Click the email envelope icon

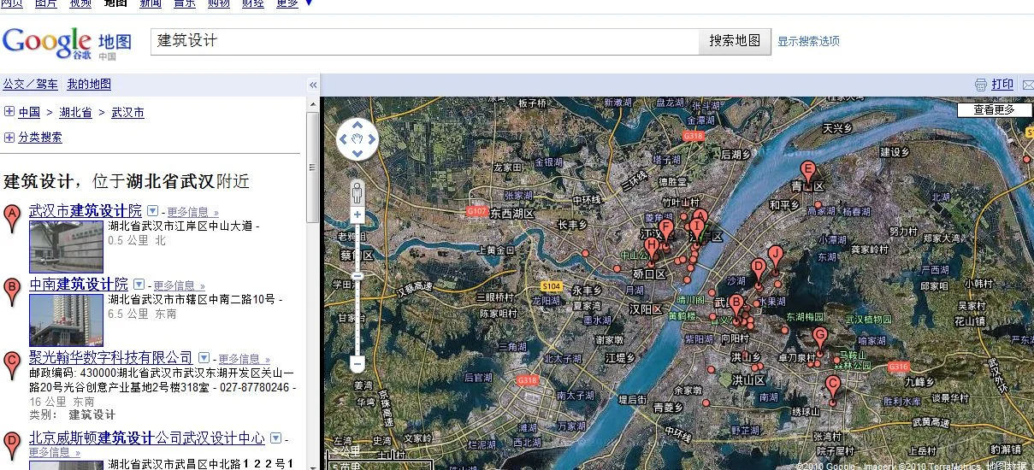pyautogui.click(x=1028, y=85)
